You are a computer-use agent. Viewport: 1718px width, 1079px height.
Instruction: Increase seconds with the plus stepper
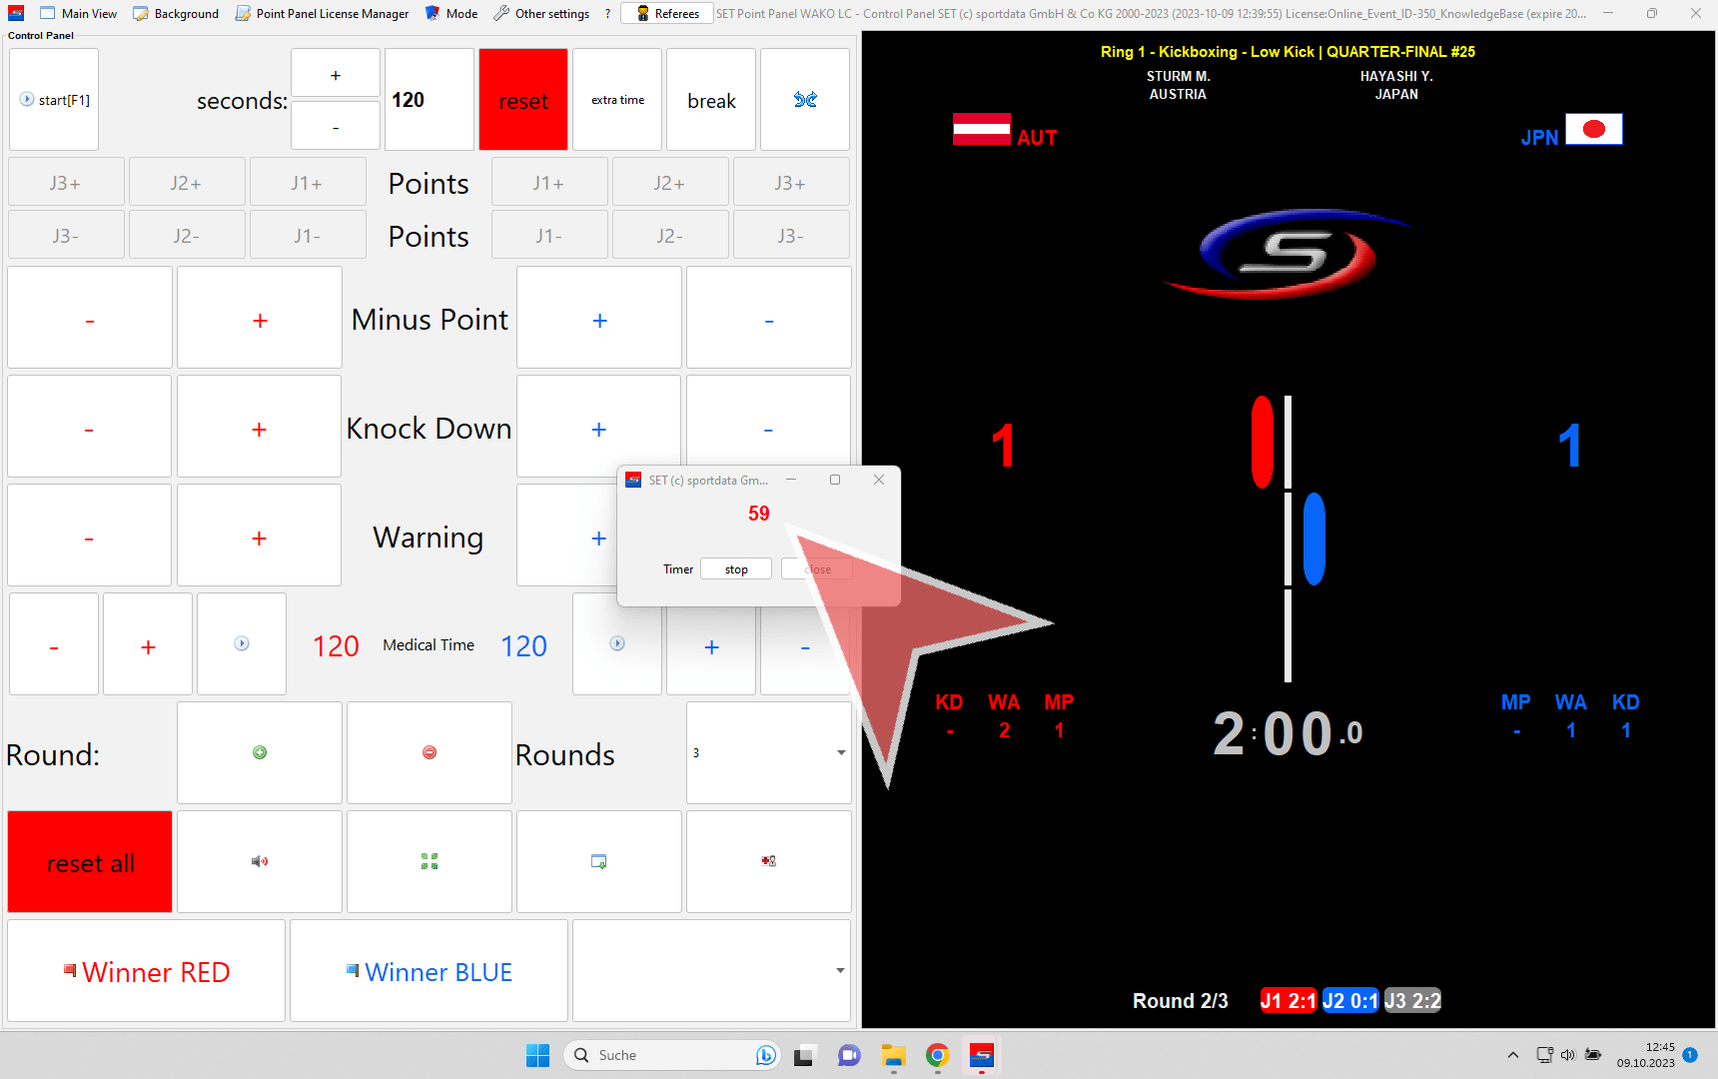click(x=336, y=75)
